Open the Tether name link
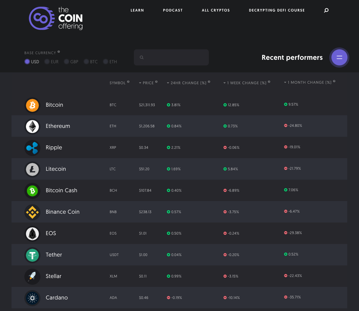The width and height of the screenshot is (359, 311). (x=54, y=255)
